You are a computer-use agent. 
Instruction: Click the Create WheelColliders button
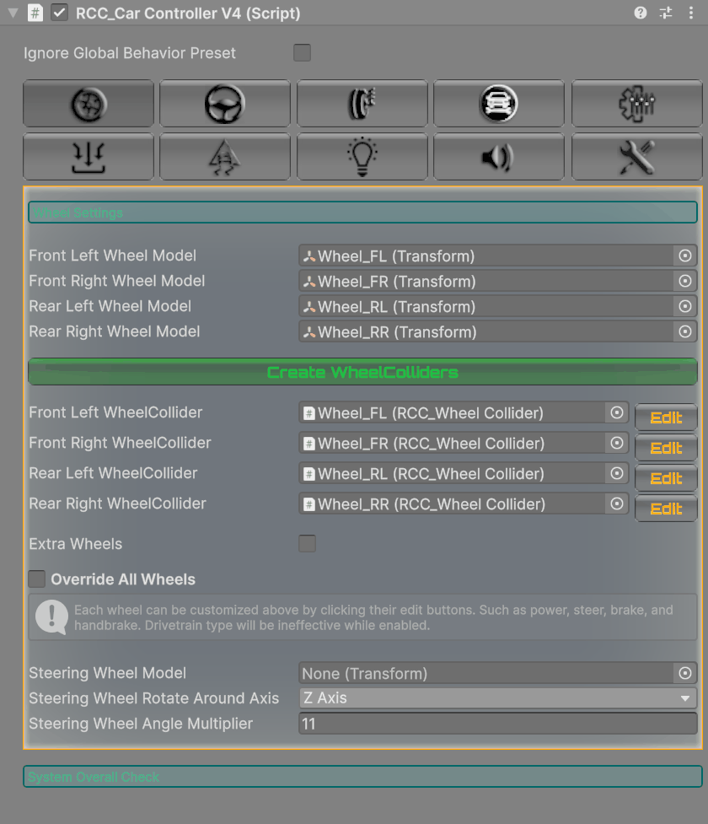click(362, 372)
